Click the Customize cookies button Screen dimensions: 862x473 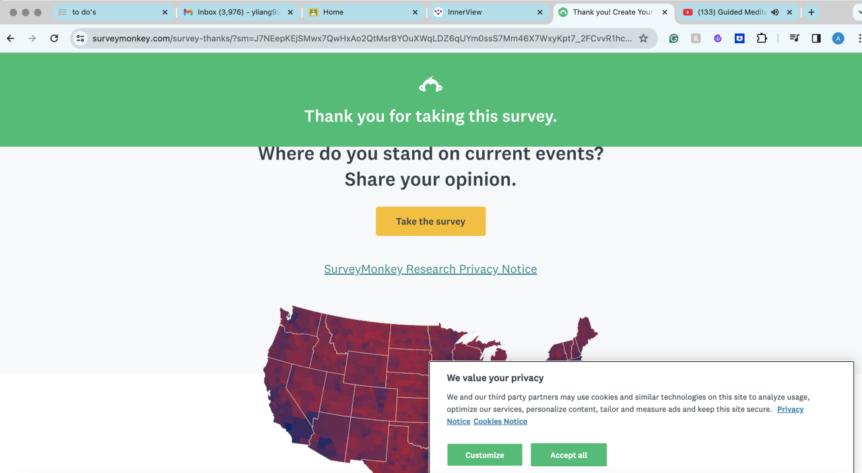(484, 455)
